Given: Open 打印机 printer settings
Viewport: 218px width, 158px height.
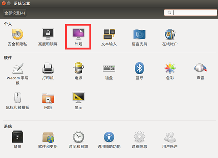Looking at the screenshot, I should point(48,71).
